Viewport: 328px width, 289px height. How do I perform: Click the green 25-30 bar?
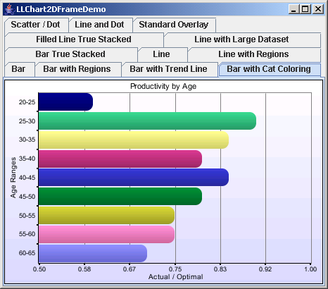tap(147, 121)
